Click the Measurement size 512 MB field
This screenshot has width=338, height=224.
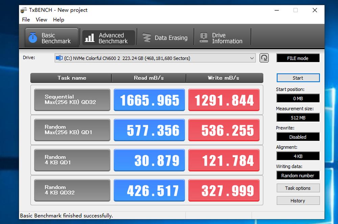pyautogui.click(x=298, y=118)
